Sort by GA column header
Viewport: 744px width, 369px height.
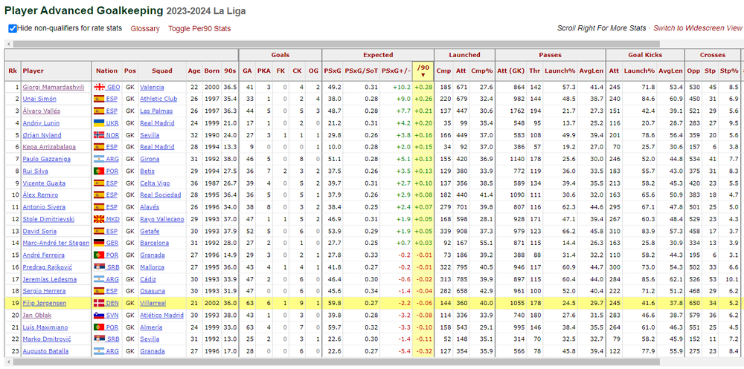pyautogui.click(x=247, y=71)
